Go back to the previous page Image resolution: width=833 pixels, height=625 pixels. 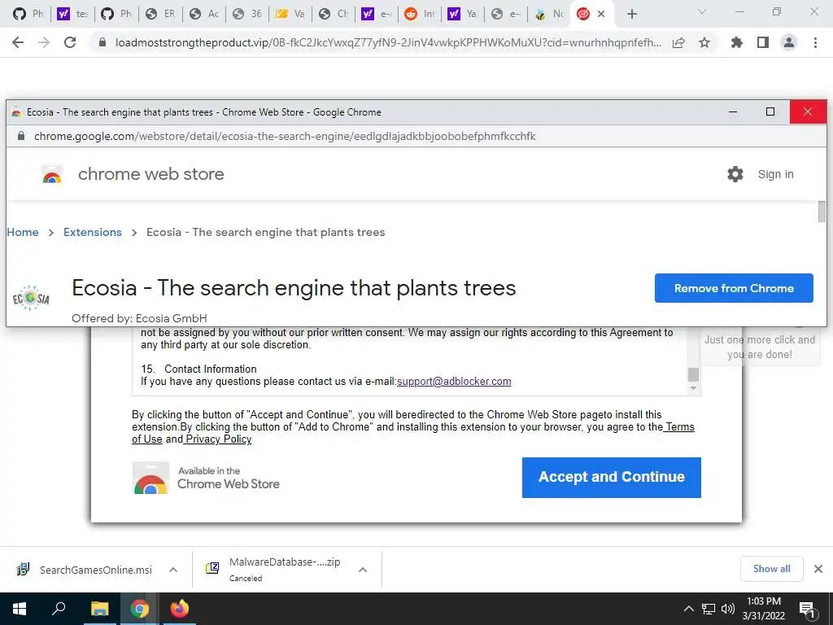tap(18, 42)
